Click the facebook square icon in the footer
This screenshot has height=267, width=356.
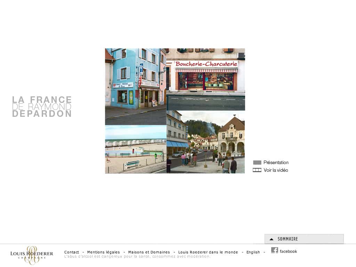click(275, 251)
